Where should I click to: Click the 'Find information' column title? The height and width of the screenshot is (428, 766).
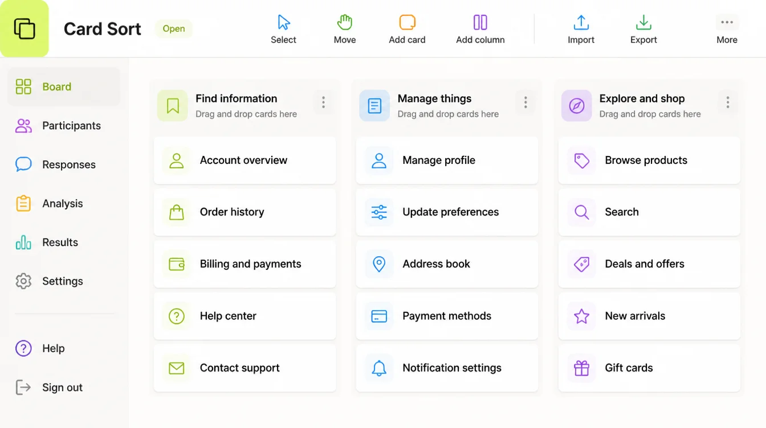[x=236, y=98]
